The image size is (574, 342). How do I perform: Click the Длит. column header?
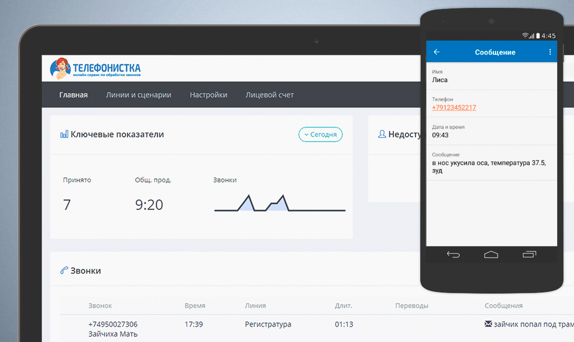pyautogui.click(x=343, y=305)
